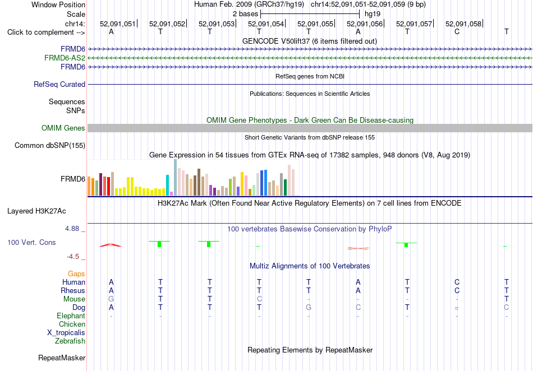Click the 'Sequences' publications track label

(67, 101)
